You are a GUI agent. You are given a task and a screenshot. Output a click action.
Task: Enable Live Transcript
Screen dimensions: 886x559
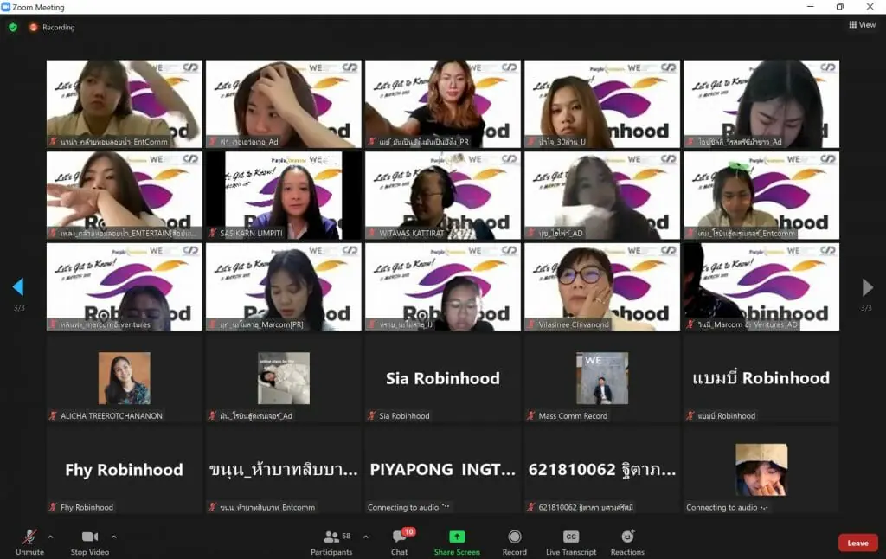pos(571,542)
